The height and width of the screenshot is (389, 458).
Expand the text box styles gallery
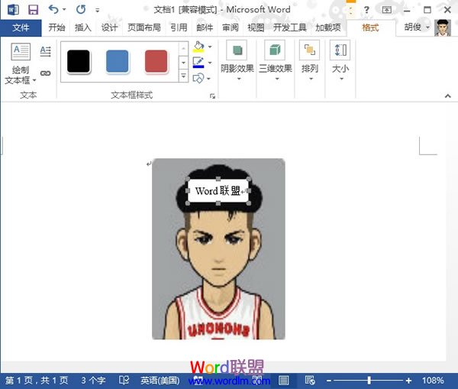pos(183,76)
